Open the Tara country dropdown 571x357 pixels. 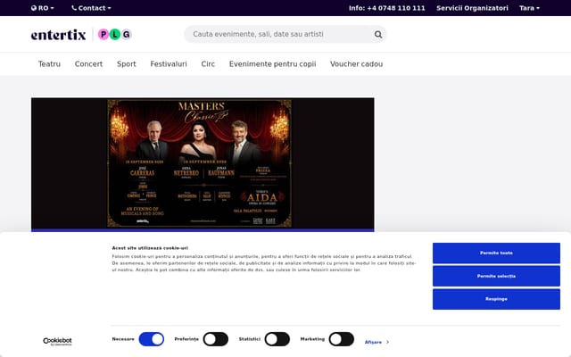[529, 8]
